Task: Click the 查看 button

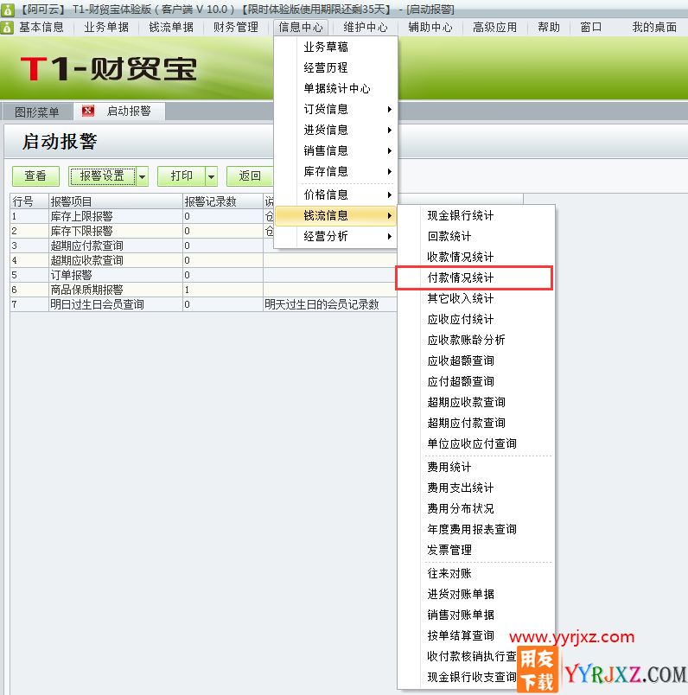Action: [x=35, y=176]
